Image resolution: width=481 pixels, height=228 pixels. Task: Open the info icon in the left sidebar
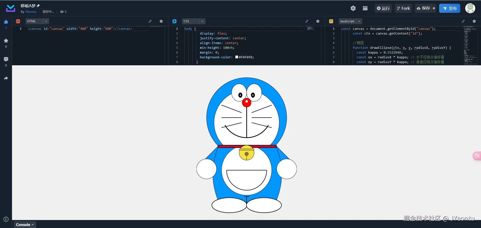[x=6, y=219]
